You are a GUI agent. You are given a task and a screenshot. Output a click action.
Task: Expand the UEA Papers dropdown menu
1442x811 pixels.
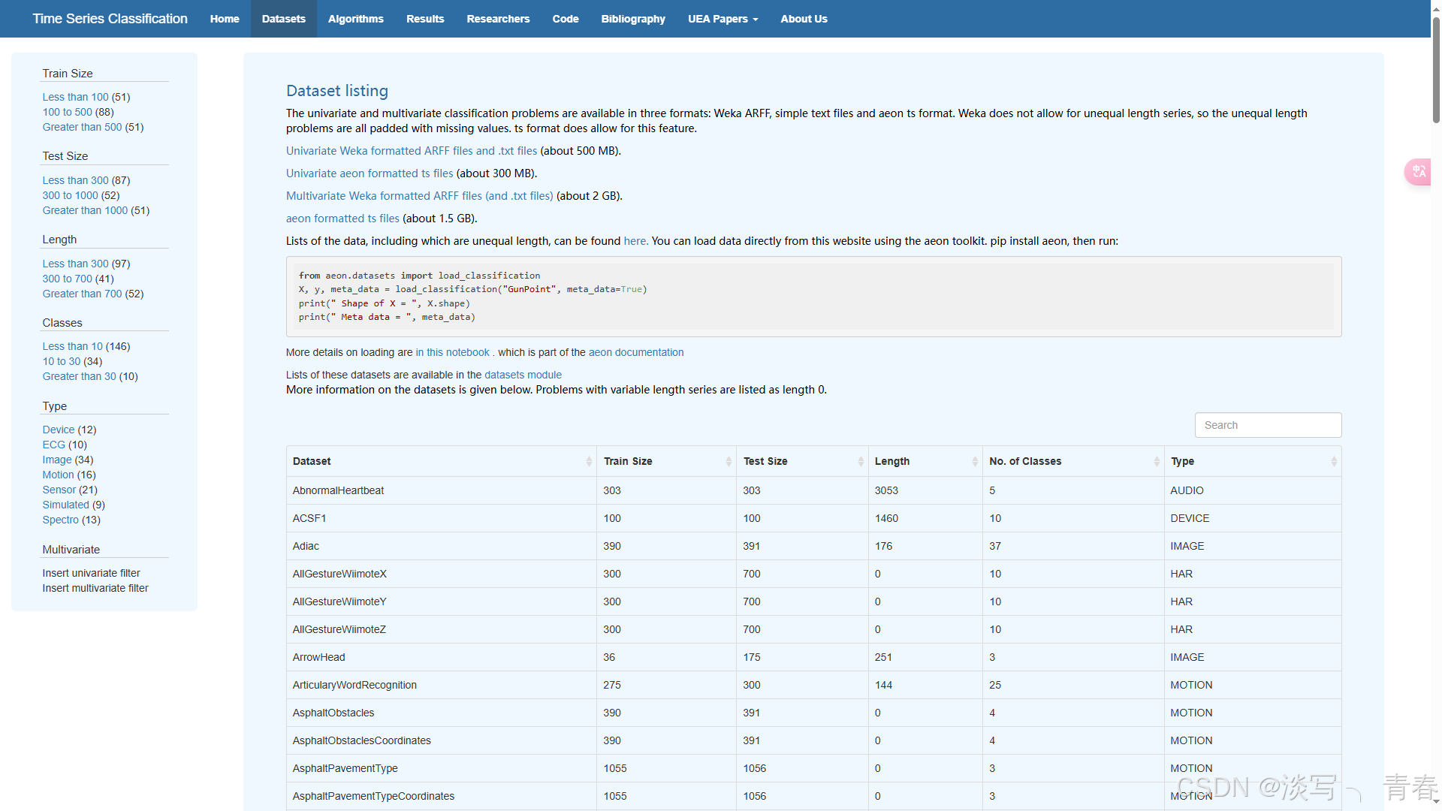pyautogui.click(x=723, y=19)
